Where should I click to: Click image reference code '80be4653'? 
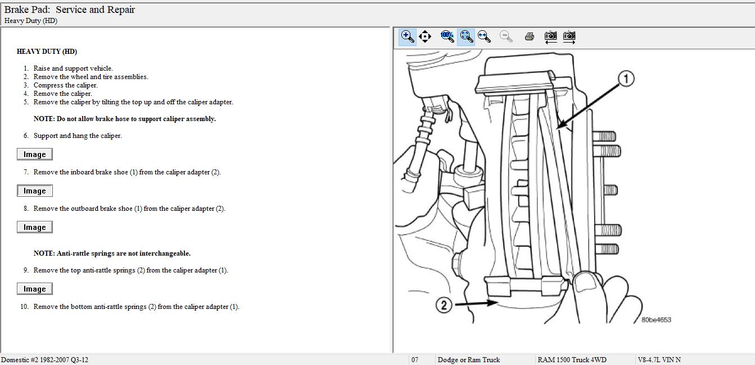[x=656, y=320]
